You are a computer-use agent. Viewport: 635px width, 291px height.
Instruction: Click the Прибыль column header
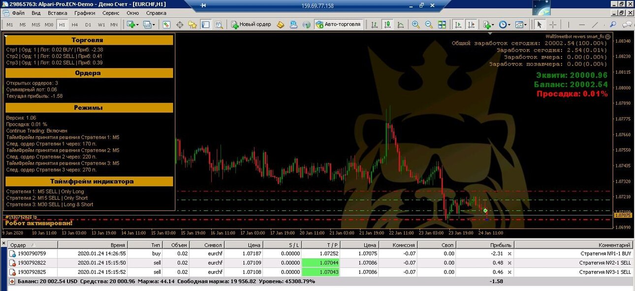(485, 245)
